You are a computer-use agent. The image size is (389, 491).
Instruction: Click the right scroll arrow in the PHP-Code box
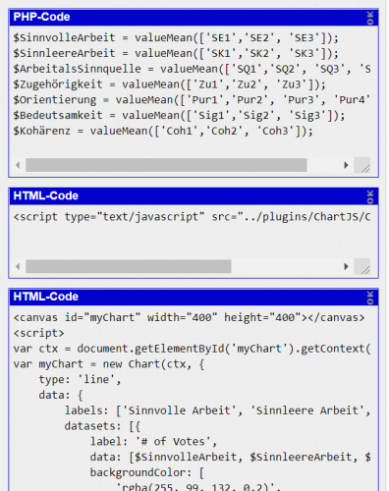tap(346, 165)
